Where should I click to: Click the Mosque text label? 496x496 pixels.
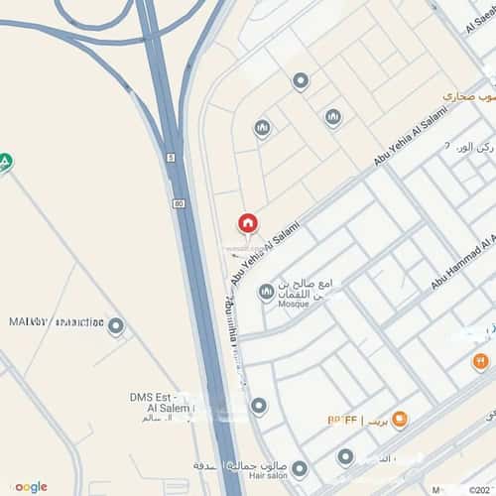click(294, 304)
